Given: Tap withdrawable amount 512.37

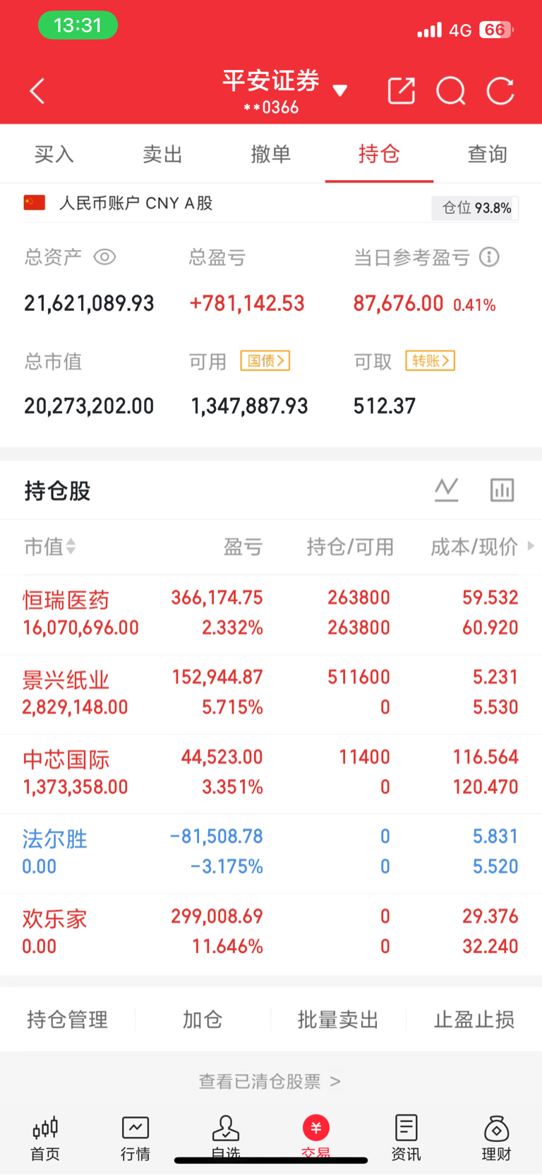Looking at the screenshot, I should tap(385, 406).
